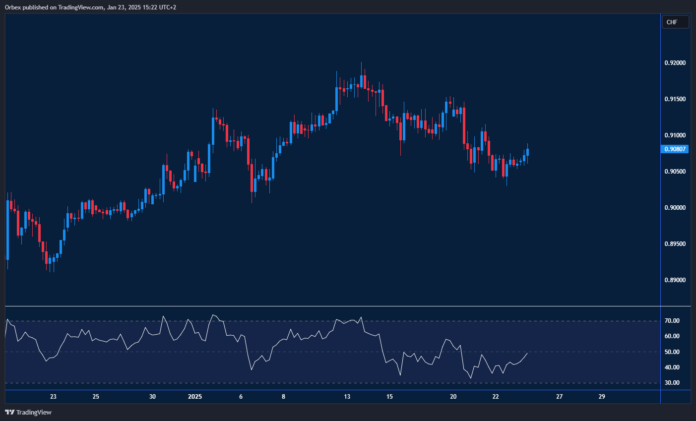Select the highlighted 0.90807 price label
Viewport: 696px width, 421px height.
(675, 149)
